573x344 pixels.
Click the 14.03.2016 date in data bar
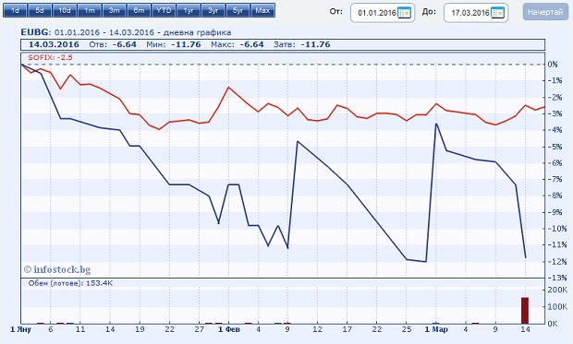pyautogui.click(x=54, y=44)
